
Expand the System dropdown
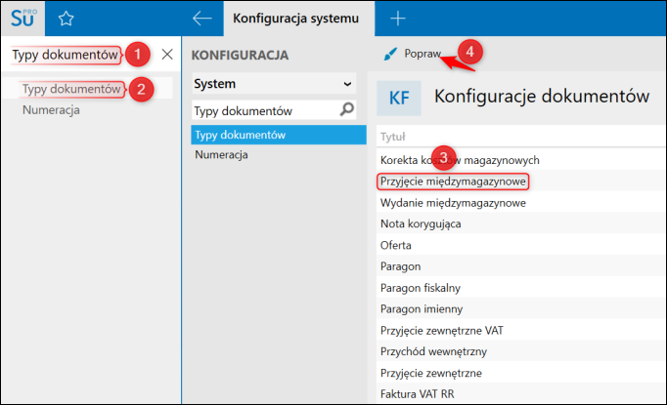coord(346,84)
